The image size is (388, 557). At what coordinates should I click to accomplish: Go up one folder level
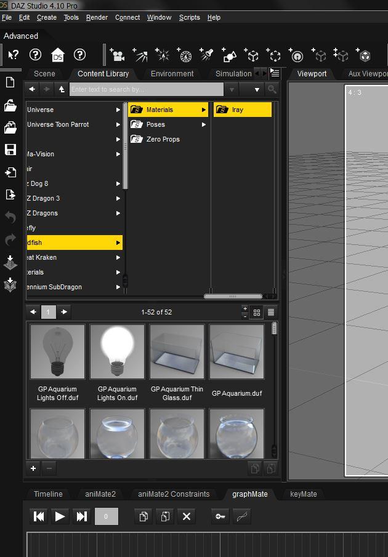point(62,89)
